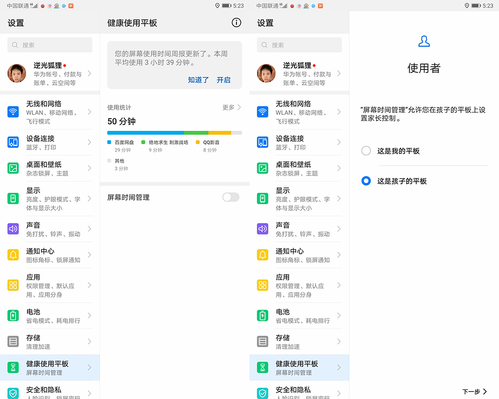The width and height of the screenshot is (499, 399).
Task: Tap the 电池 battery icon in right screen
Action: click(262, 315)
